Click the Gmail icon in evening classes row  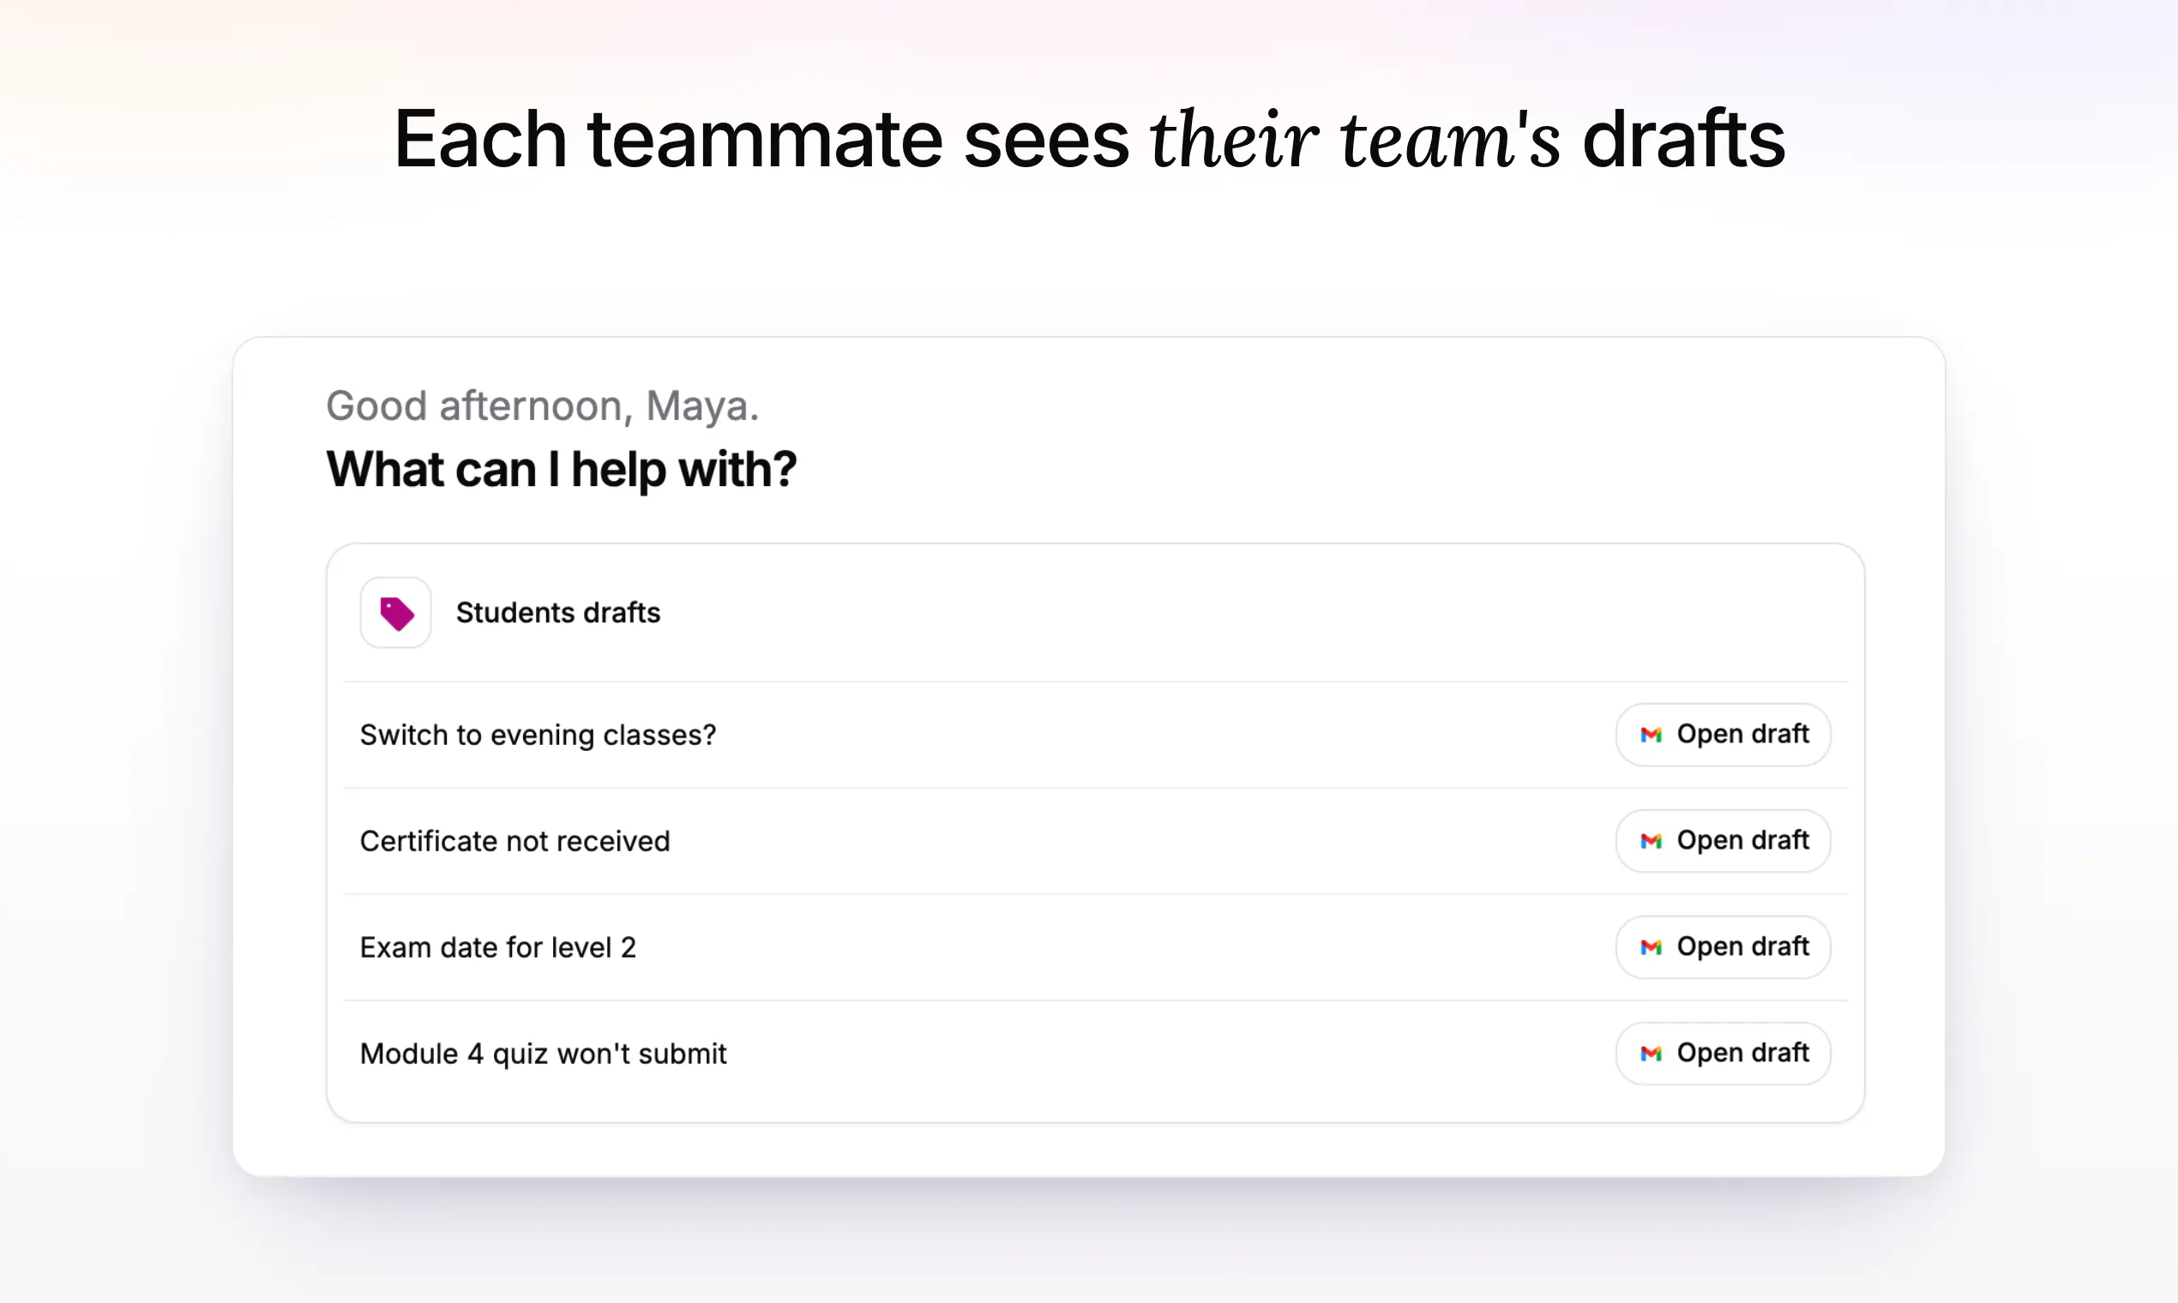[1651, 735]
